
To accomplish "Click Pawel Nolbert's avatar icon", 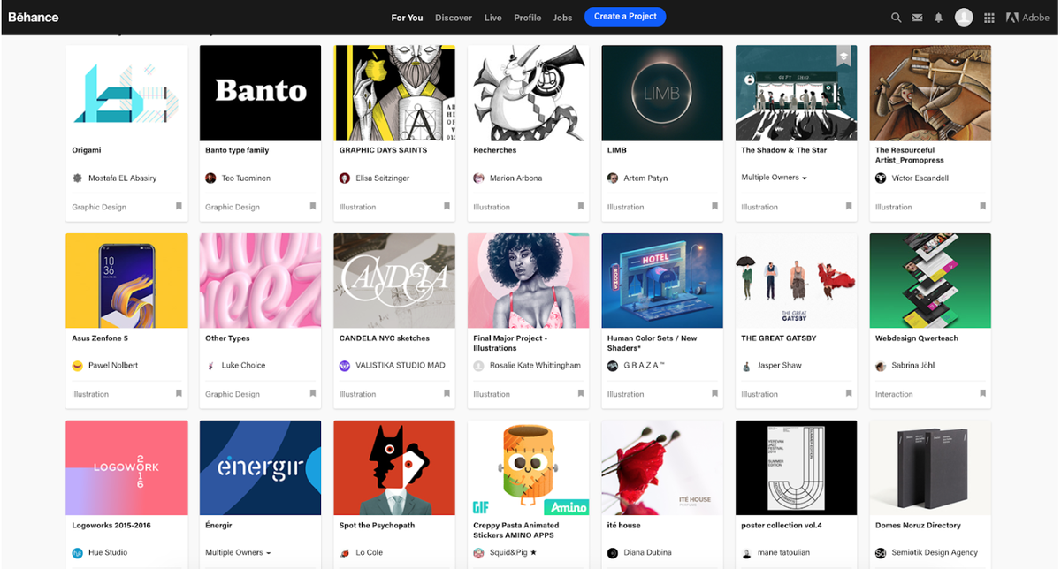I will click(77, 366).
